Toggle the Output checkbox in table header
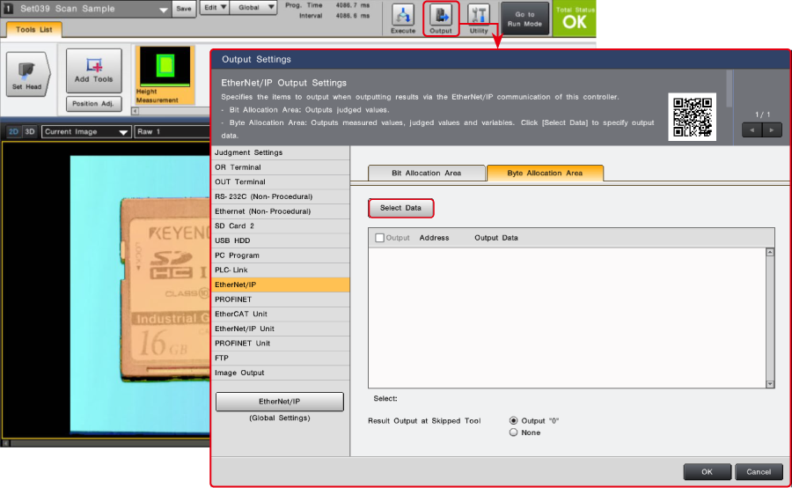This screenshot has height=488, width=792. pyautogui.click(x=380, y=238)
